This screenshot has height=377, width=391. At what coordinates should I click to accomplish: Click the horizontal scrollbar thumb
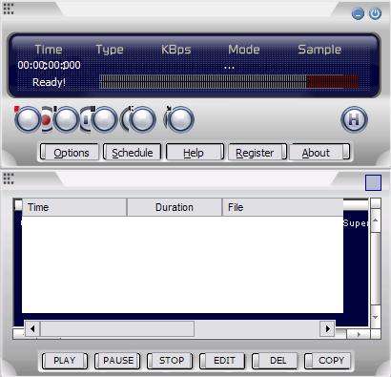[117, 328]
